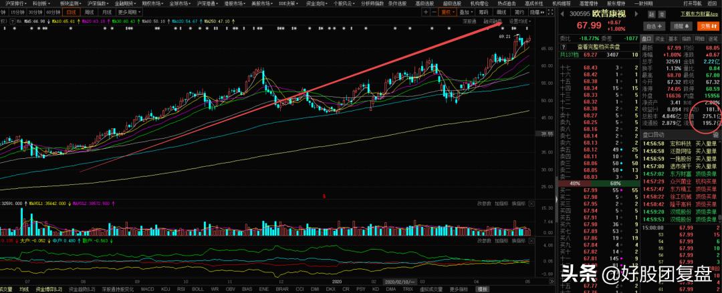Image resolution: width=722 pixels, height=293 pixels.
Task: Enter fullscreen chart mode icon
Action: point(550,13)
